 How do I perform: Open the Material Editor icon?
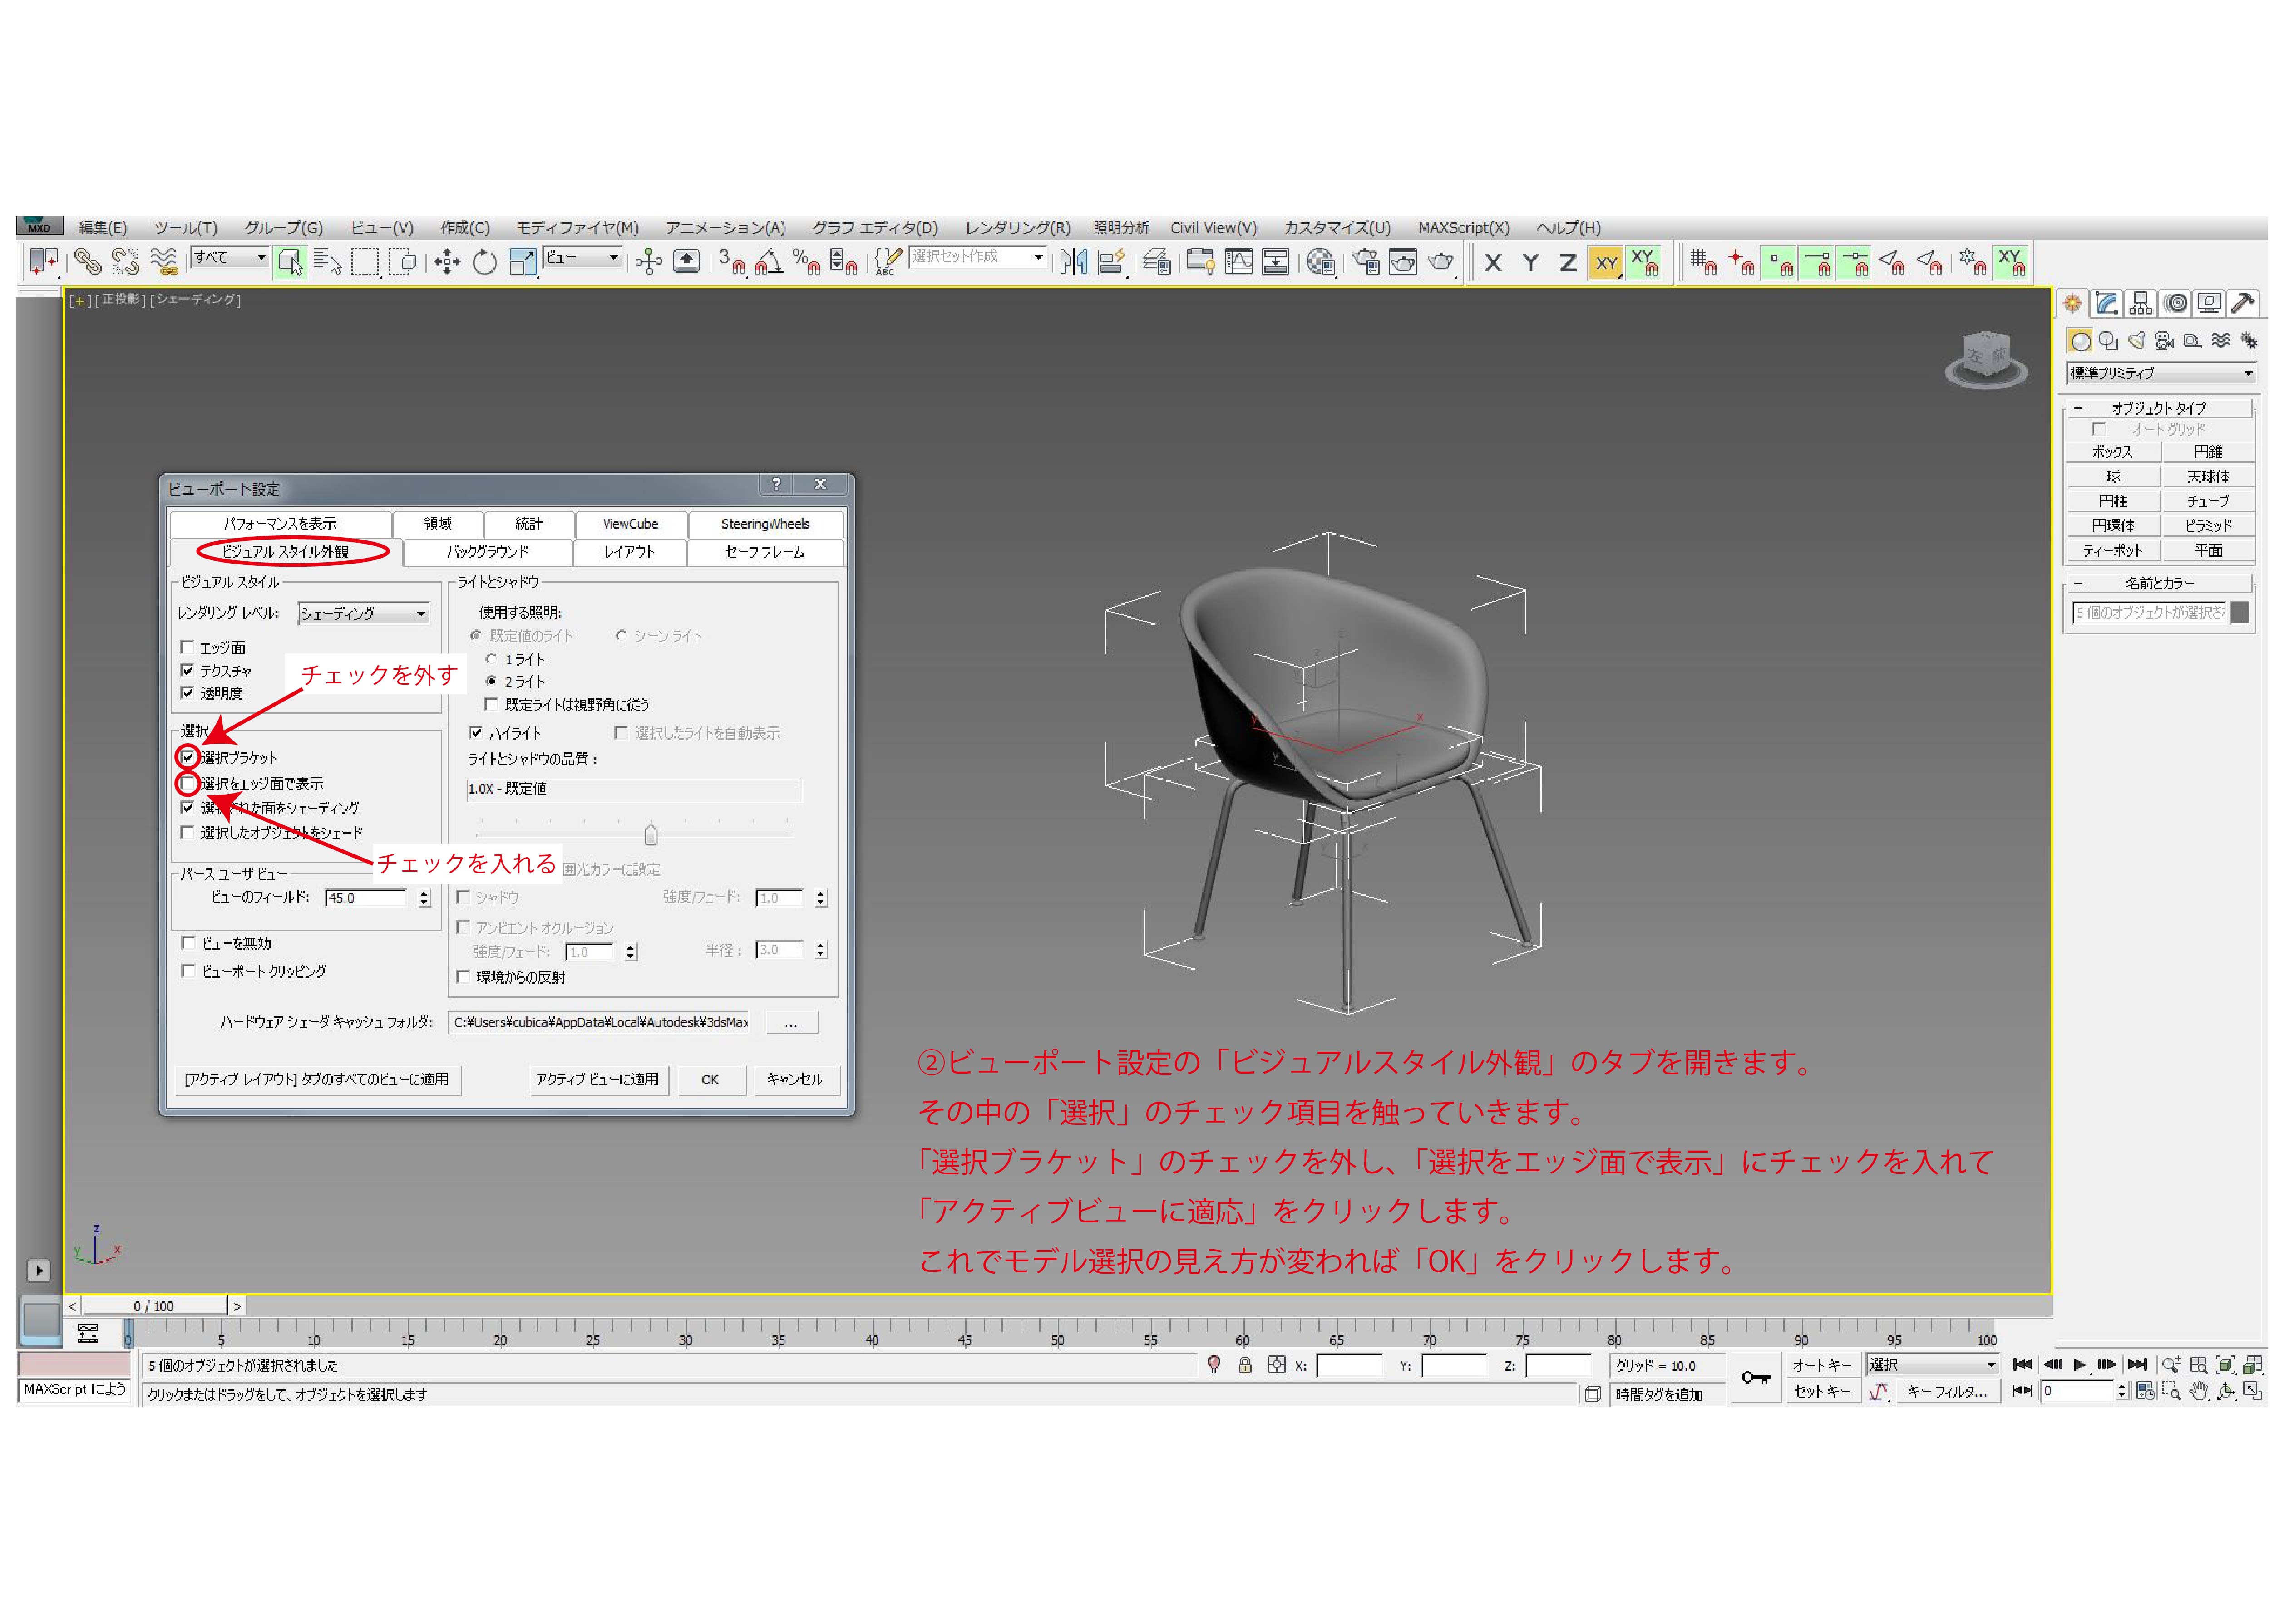[x=1321, y=262]
